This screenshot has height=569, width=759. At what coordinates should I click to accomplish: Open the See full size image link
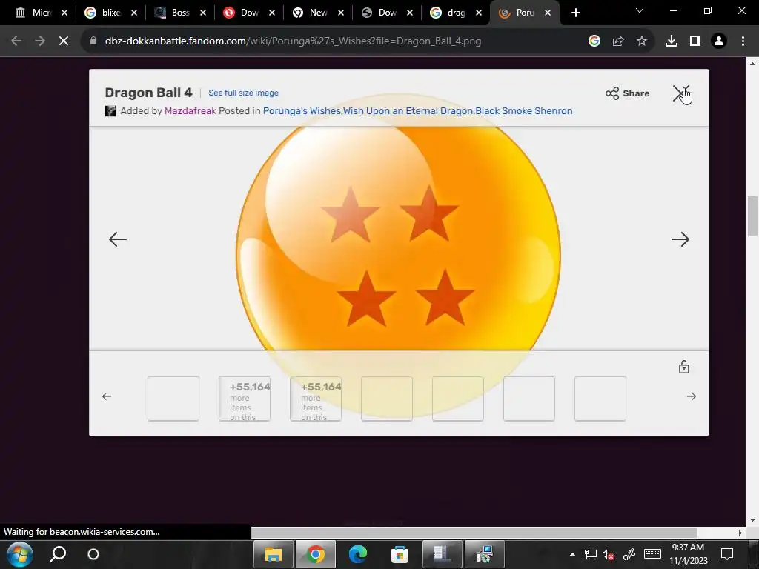tap(243, 93)
